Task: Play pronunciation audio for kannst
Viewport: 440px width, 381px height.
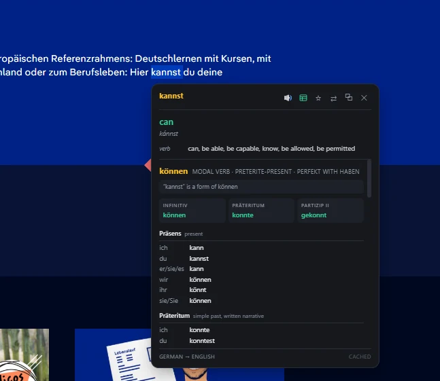Action: click(x=288, y=98)
